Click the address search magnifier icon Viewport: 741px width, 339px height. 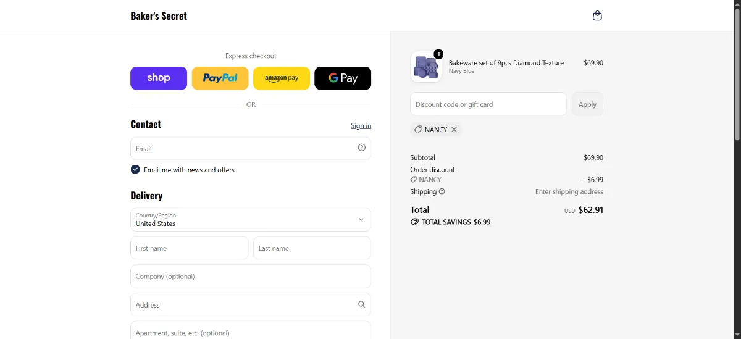coord(362,304)
